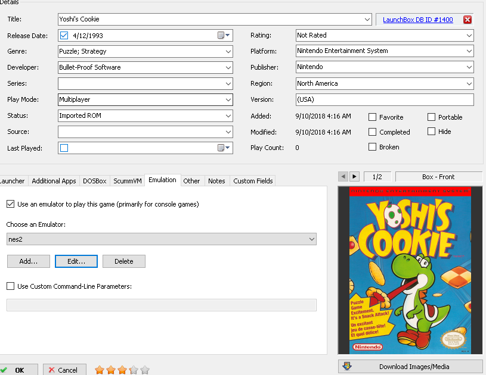
Task: Open the Genre dropdown
Action: (x=228, y=51)
